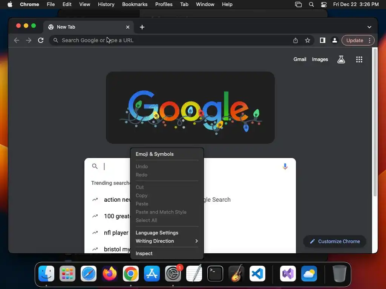Image resolution: width=386 pixels, height=289 pixels.
Task: Open Chrome's three-dot menu
Action: click(369, 40)
